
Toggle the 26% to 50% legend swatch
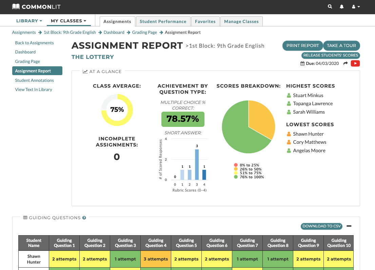[236, 169]
